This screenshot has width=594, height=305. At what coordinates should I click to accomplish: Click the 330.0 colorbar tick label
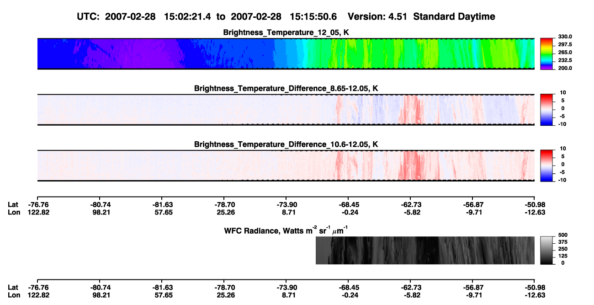tap(566, 37)
